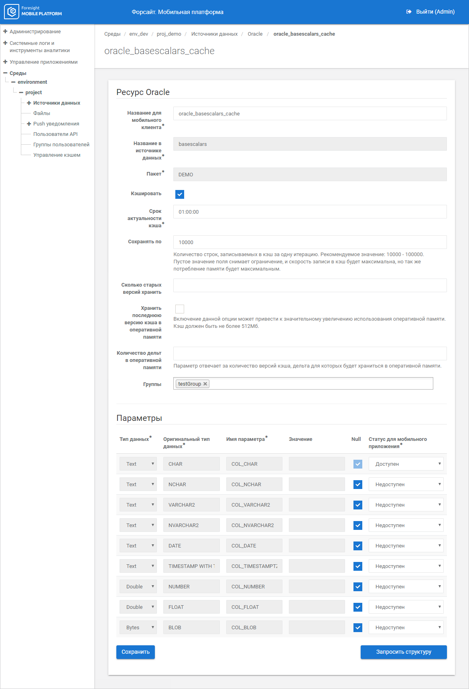
Task: Open Управление кэшем in sidebar
Action: pos(57,155)
